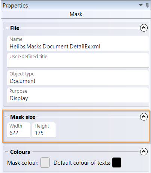Collapse the Mask size section chevron
The image size is (151, 173).
click(144, 117)
